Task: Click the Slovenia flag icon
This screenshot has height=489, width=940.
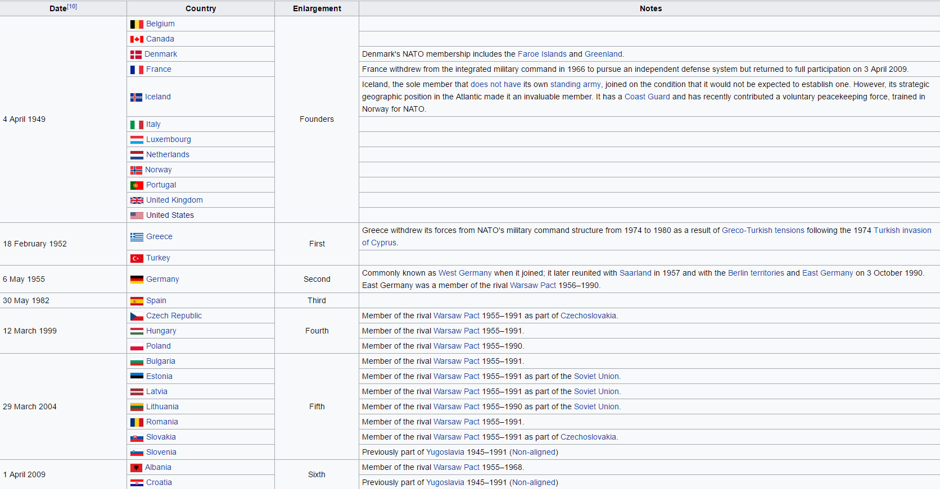Action: (x=137, y=453)
